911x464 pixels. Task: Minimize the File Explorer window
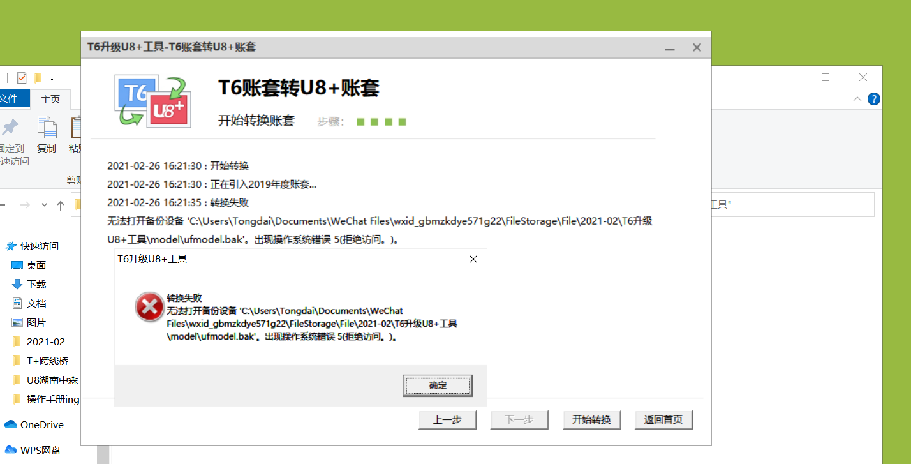pyautogui.click(x=789, y=77)
